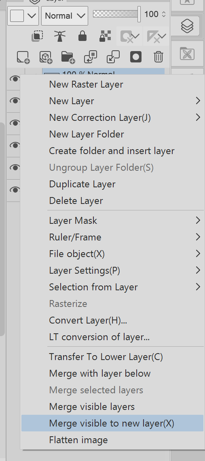Click the New Layer Folder icon

(68, 57)
